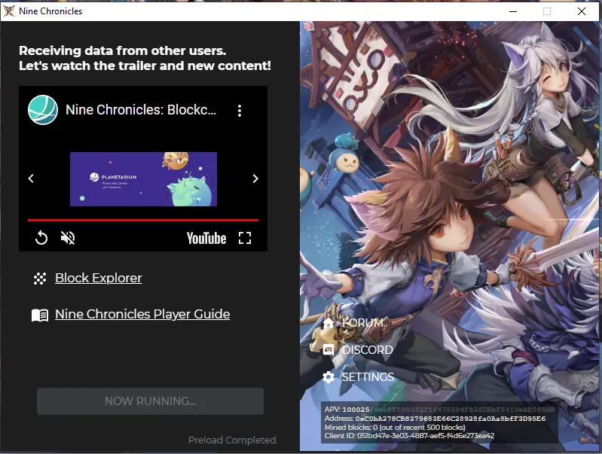Open the FORUM menu item
This screenshot has height=454, width=602.
click(363, 323)
